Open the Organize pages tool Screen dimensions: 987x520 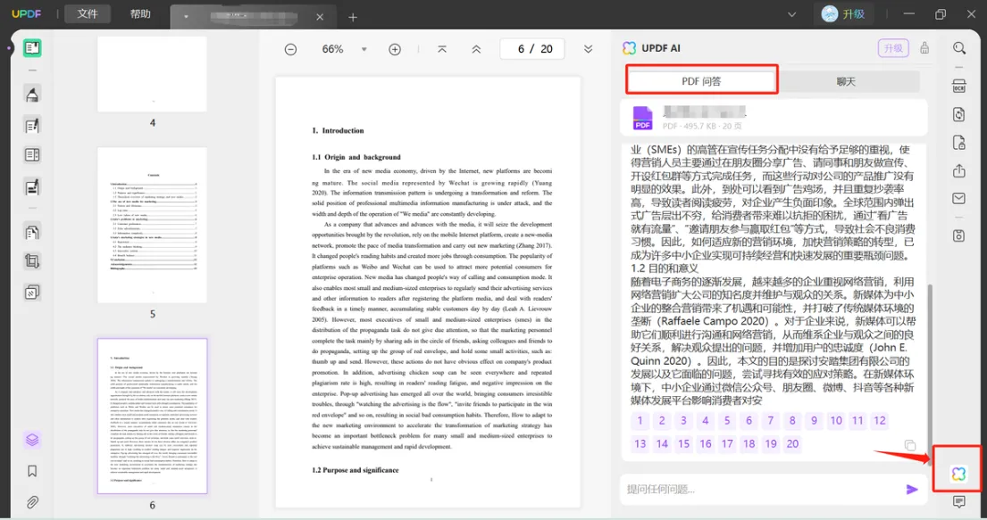[x=32, y=232]
